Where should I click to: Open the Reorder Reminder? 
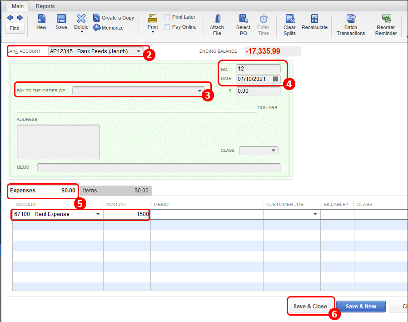(386, 25)
